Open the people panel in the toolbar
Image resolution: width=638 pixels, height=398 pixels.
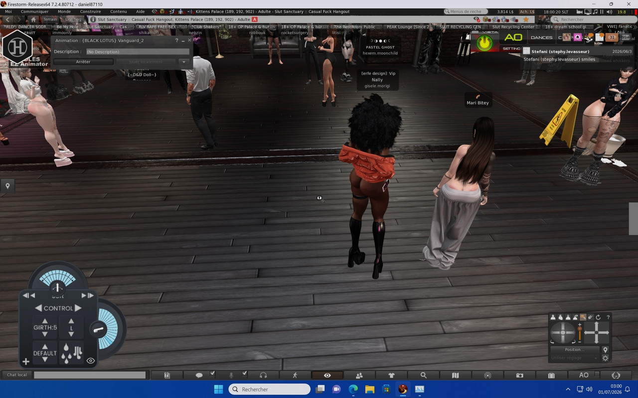pyautogui.click(x=359, y=375)
